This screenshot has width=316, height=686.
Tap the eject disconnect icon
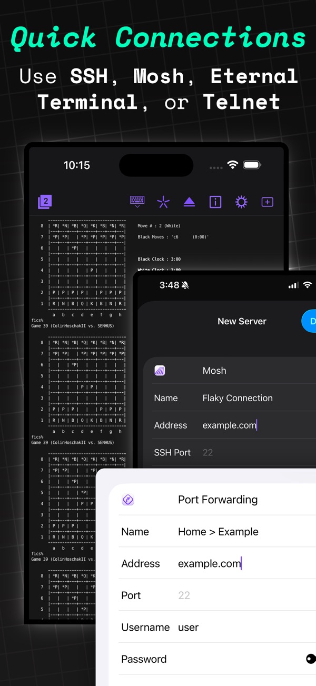pos(189,202)
